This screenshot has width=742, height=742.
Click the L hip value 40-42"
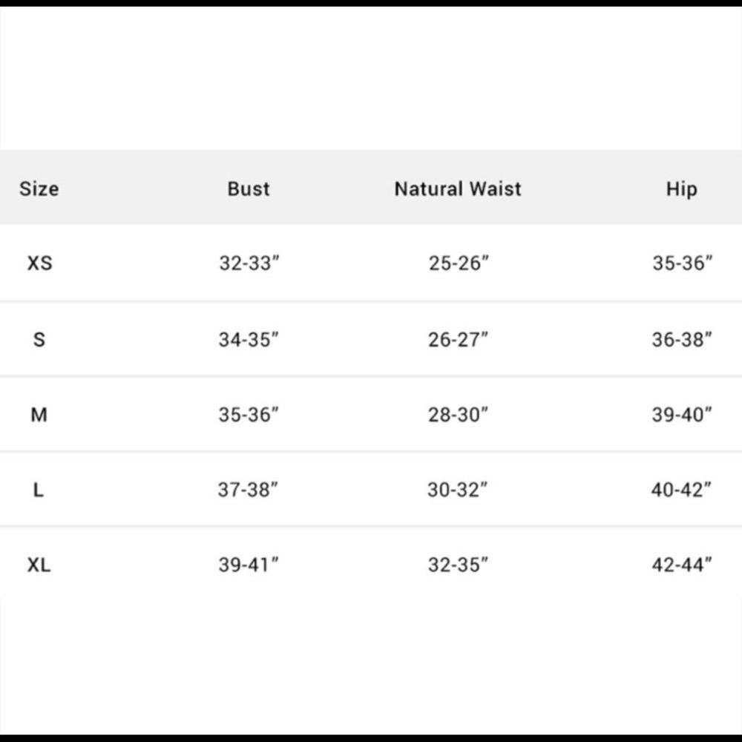tap(681, 489)
